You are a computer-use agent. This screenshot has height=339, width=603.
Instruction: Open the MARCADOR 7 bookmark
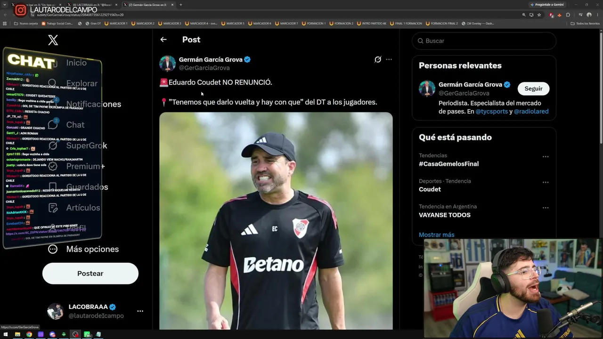click(x=287, y=24)
